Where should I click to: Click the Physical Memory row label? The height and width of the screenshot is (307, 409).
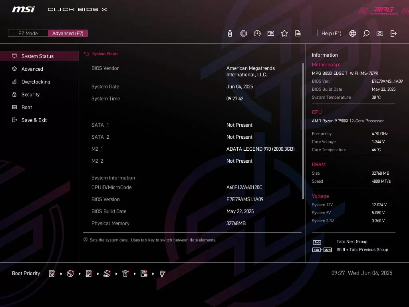point(110,223)
